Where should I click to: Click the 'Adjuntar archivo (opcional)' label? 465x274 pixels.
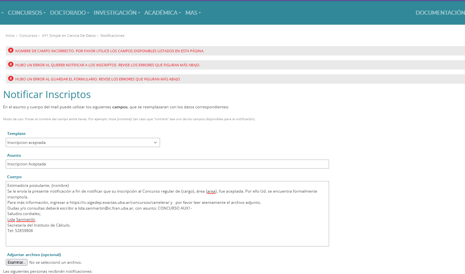click(x=34, y=255)
